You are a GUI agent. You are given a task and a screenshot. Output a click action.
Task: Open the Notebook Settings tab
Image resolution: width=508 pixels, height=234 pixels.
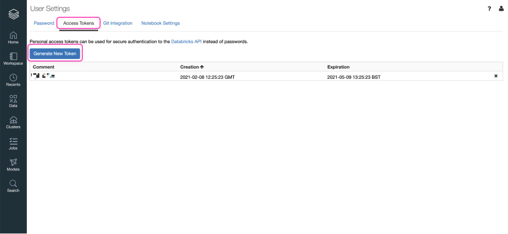(161, 23)
